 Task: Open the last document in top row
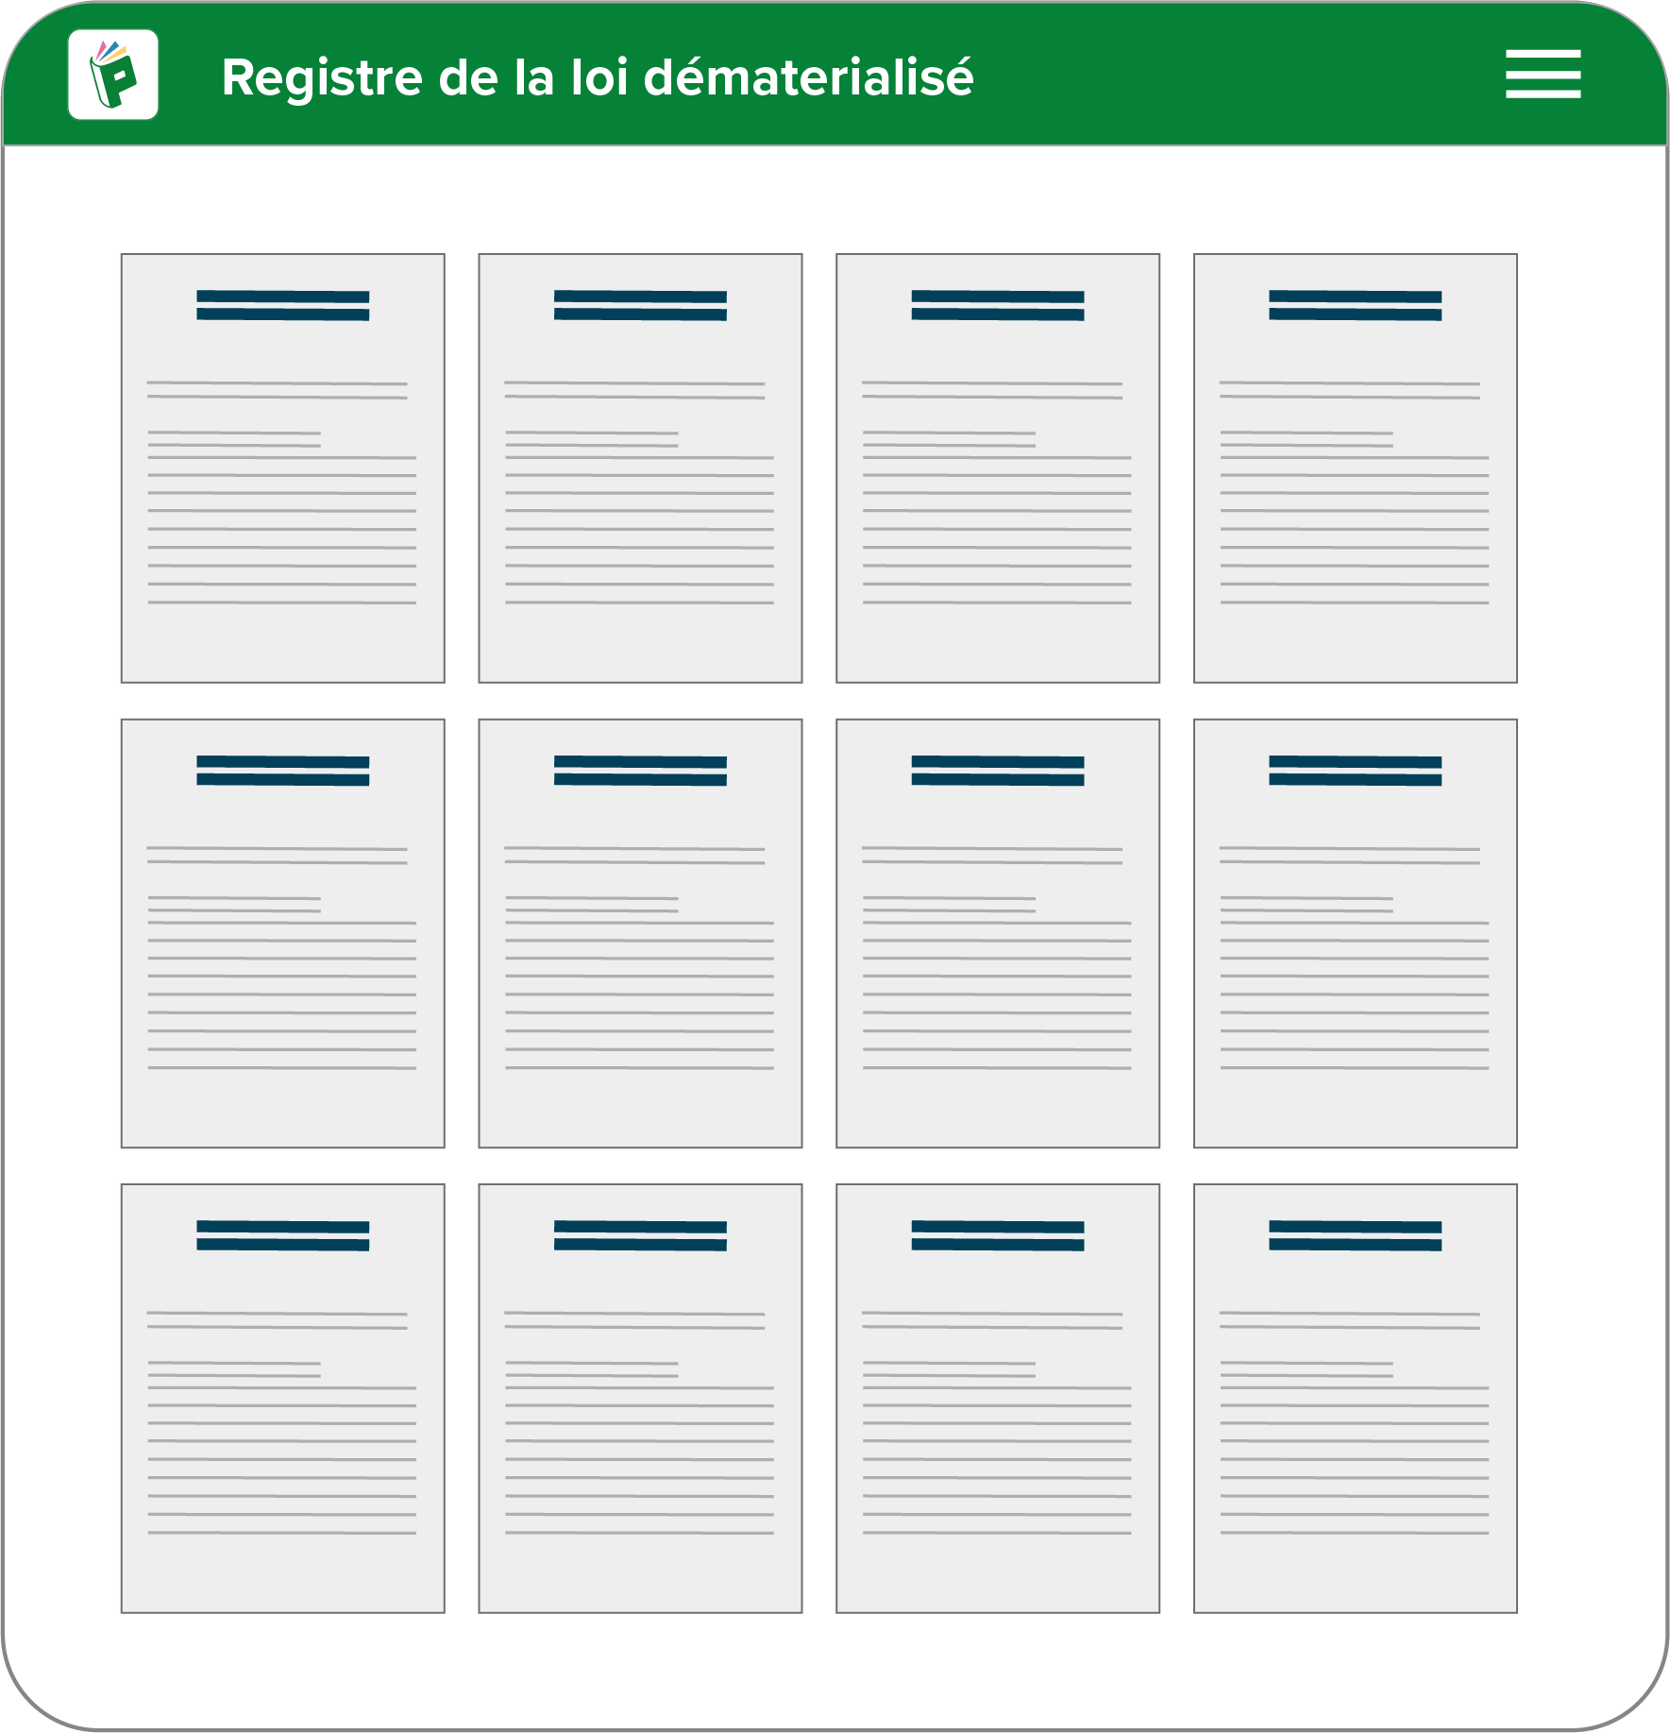coord(1355,467)
